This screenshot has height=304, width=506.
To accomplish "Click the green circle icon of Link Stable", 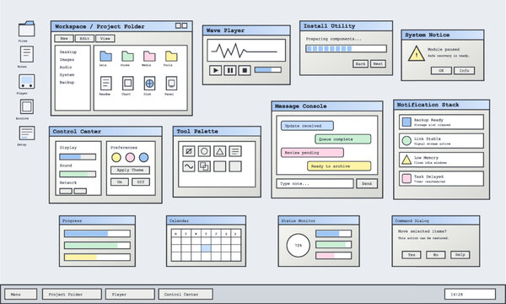I will pos(406,140).
